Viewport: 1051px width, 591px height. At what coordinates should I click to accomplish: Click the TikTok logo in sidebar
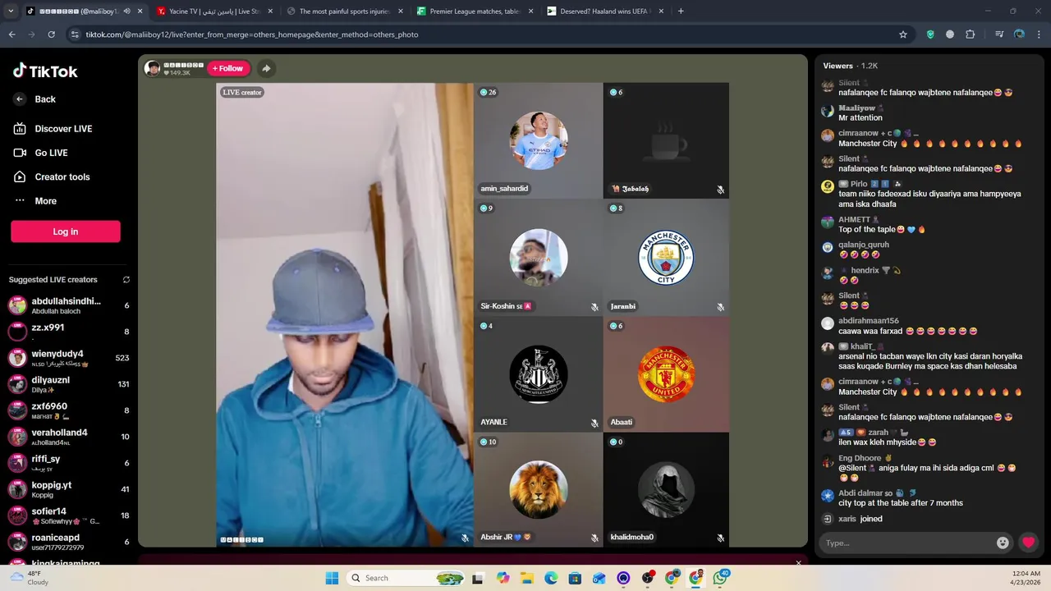coord(45,71)
